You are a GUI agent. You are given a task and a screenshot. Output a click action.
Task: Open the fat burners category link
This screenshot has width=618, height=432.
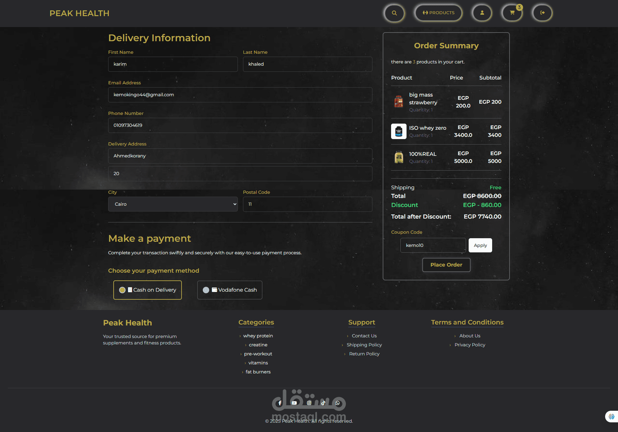click(x=258, y=372)
